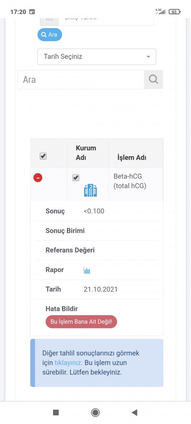Tap the Android recent apps square icon

(x=56, y=413)
